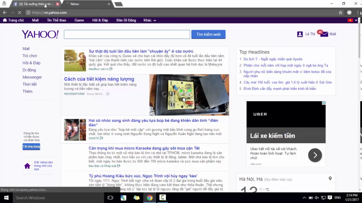Click the Windows search box on taskbar
Viewport: 362px width, 203px height.
tap(58, 198)
